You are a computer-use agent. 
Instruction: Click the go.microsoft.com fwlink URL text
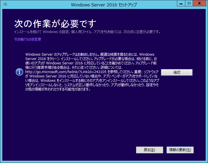(x=66, y=72)
